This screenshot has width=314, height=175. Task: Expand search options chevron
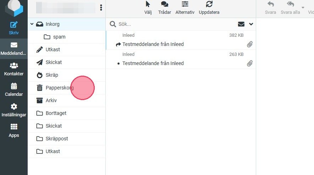tap(251, 24)
